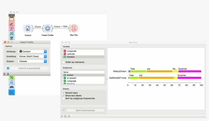This screenshot has width=209, height=121.
Task: Open the Output dropdown showing Classes
Action: pos(32,61)
